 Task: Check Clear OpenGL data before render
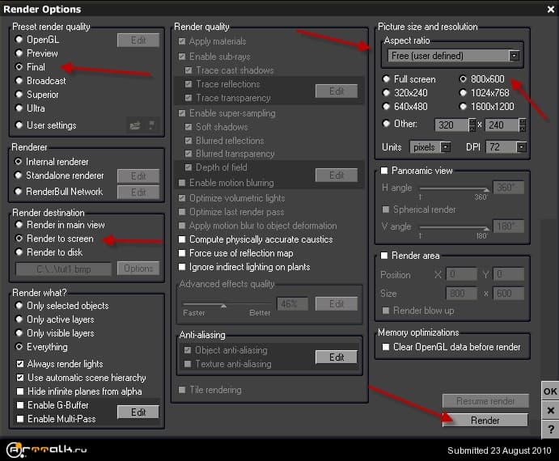pos(386,347)
